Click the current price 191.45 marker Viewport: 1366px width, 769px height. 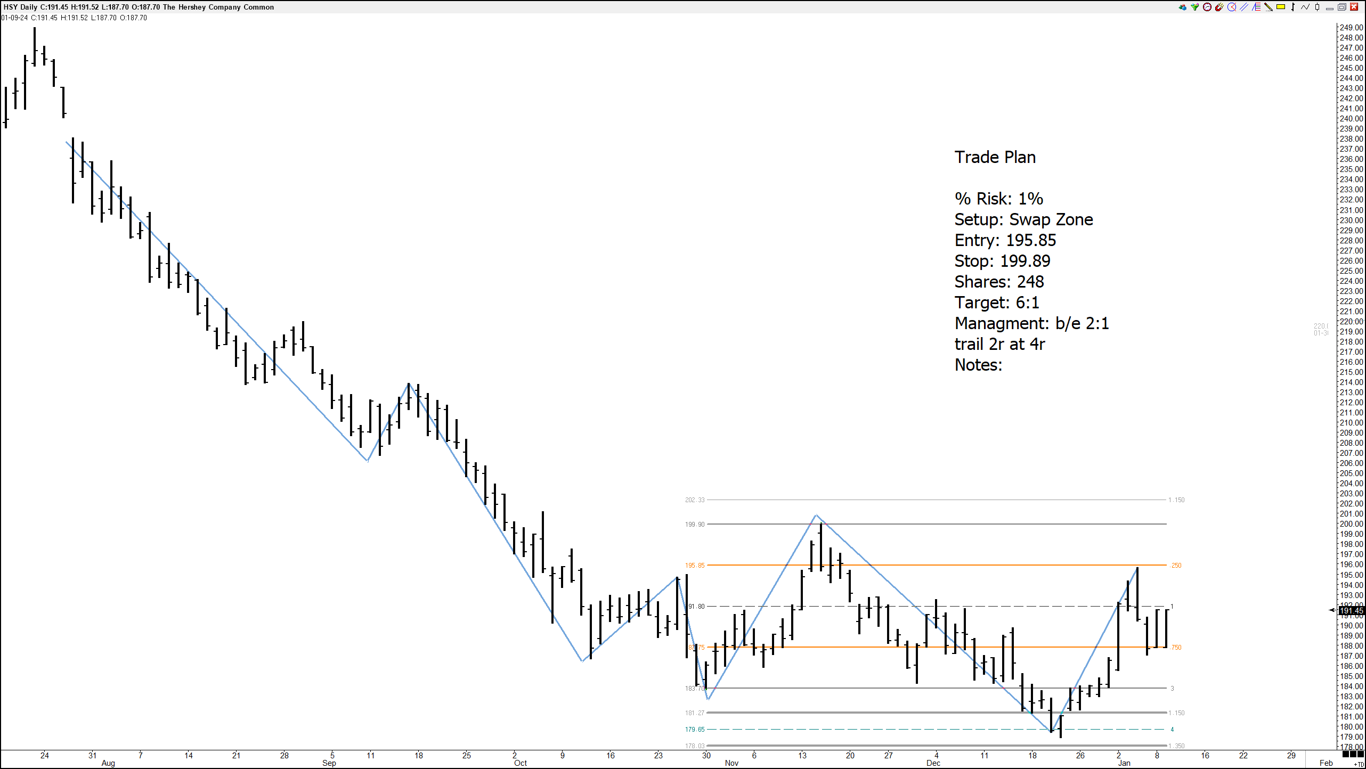[x=1352, y=611]
